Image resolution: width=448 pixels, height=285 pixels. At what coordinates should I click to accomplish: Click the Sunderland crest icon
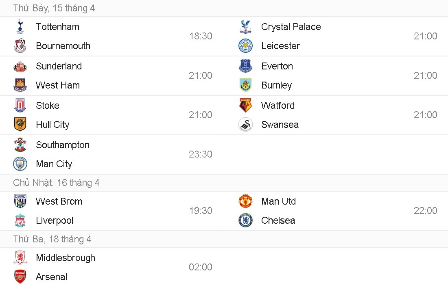20,66
